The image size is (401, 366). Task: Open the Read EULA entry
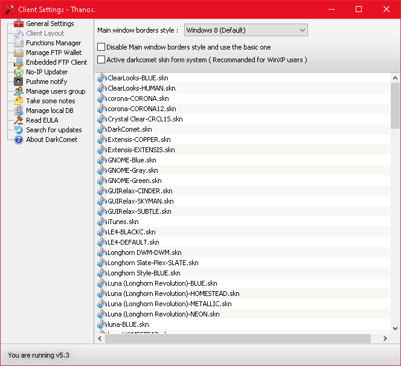click(42, 120)
